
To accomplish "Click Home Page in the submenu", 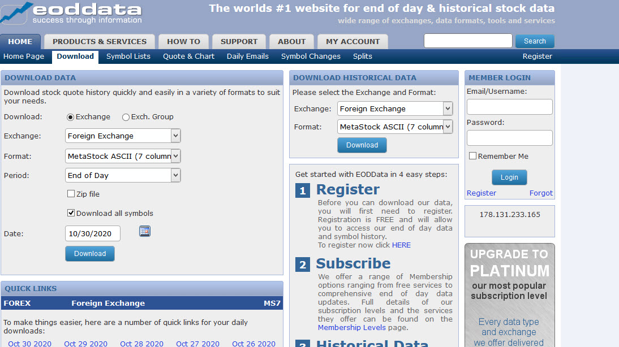I will click(x=24, y=57).
